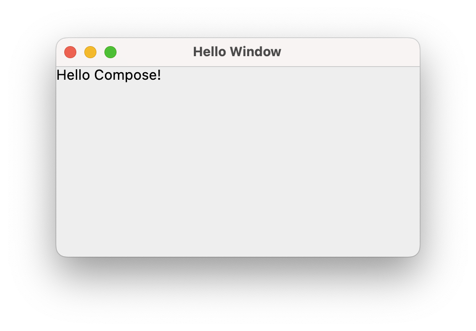Viewport: 476px width, 331px height.
Task: Click the divider line under the title bar
Action: tap(239, 65)
